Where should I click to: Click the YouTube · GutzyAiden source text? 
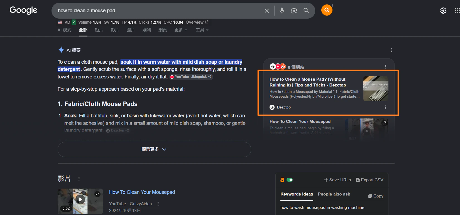(131, 204)
